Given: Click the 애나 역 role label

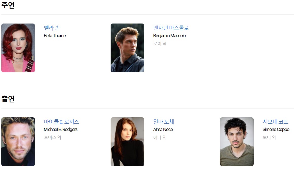Looking at the screenshot, I should pyautogui.click(x=160, y=137).
